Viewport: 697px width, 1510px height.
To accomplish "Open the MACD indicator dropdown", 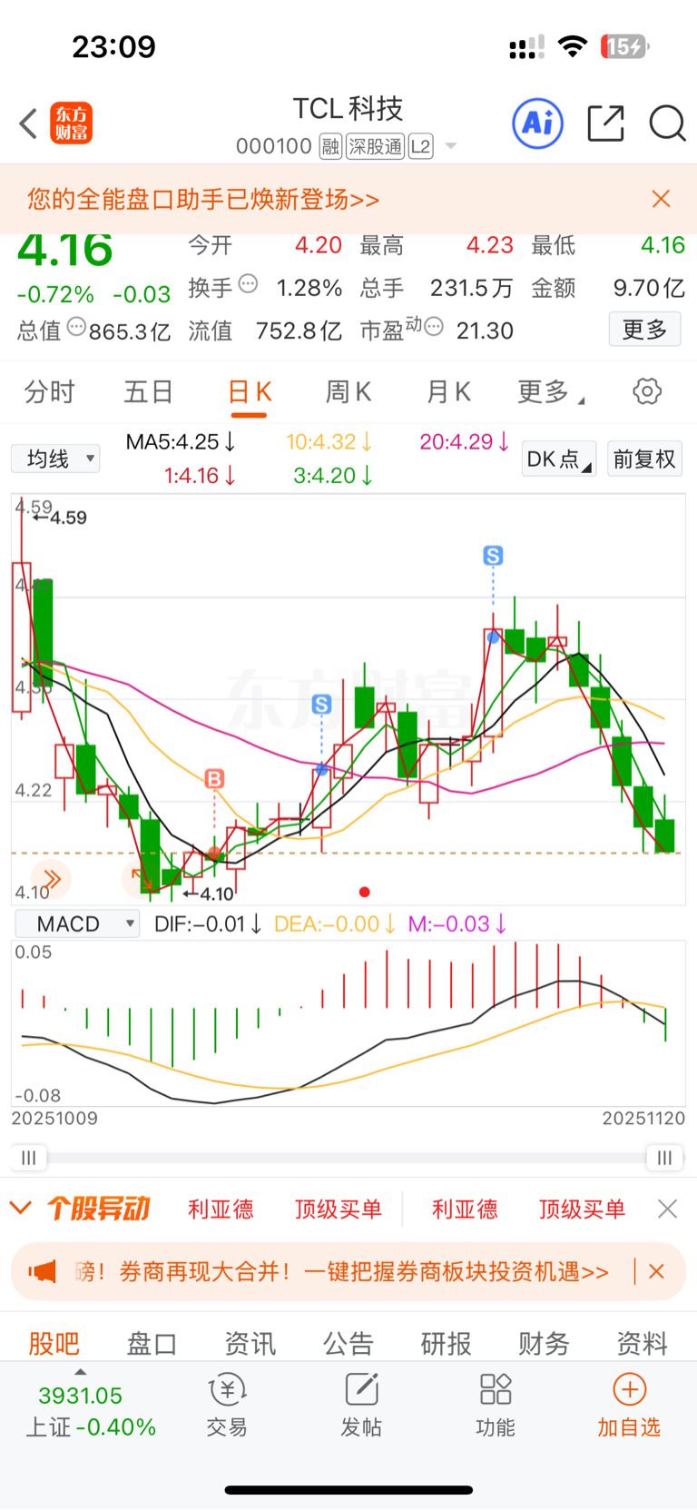I will 77,923.
